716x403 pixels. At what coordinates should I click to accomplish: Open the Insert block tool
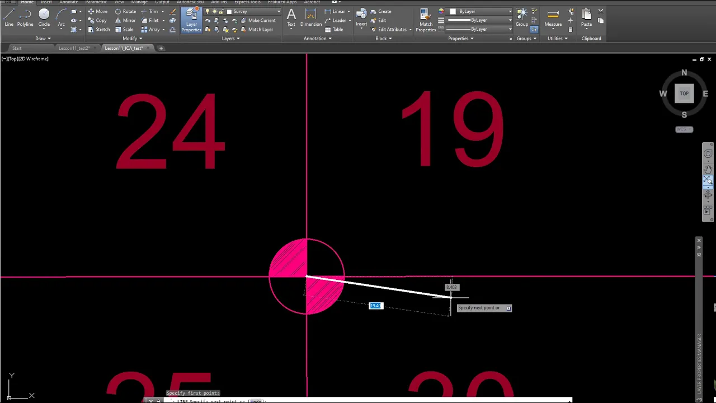(x=361, y=17)
